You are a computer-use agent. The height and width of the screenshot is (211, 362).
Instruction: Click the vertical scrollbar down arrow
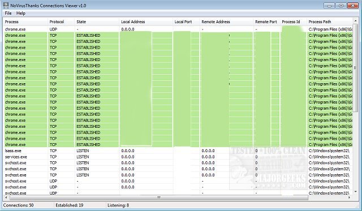click(x=356, y=192)
